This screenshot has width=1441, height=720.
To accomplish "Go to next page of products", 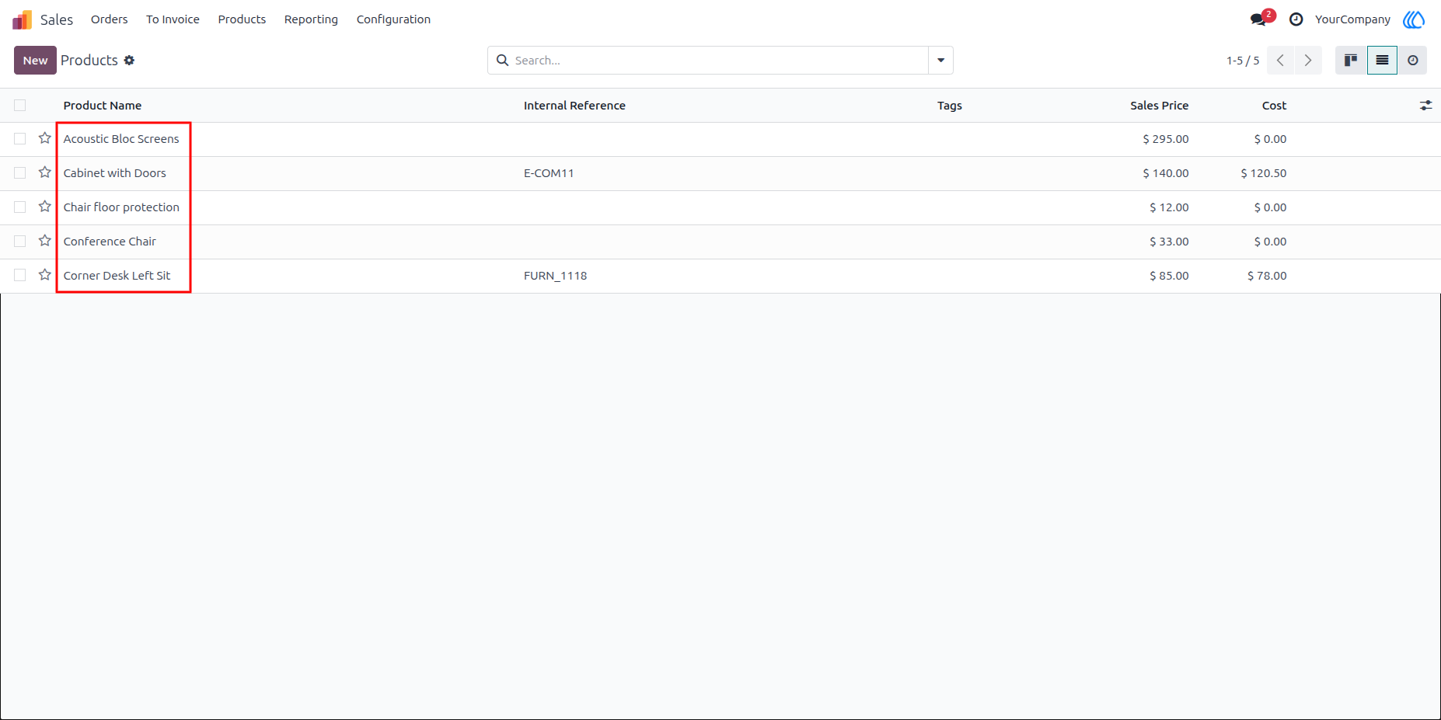I will [x=1308, y=60].
